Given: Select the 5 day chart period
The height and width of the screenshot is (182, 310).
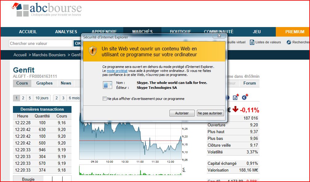Looking at the screenshot, I should pos(30,98).
